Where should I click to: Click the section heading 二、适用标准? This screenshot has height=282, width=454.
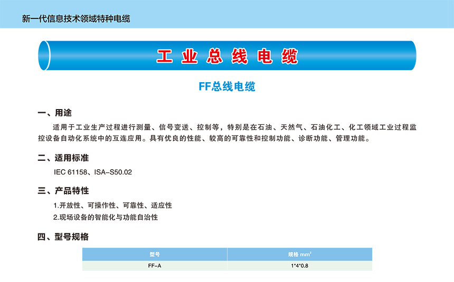point(63,158)
